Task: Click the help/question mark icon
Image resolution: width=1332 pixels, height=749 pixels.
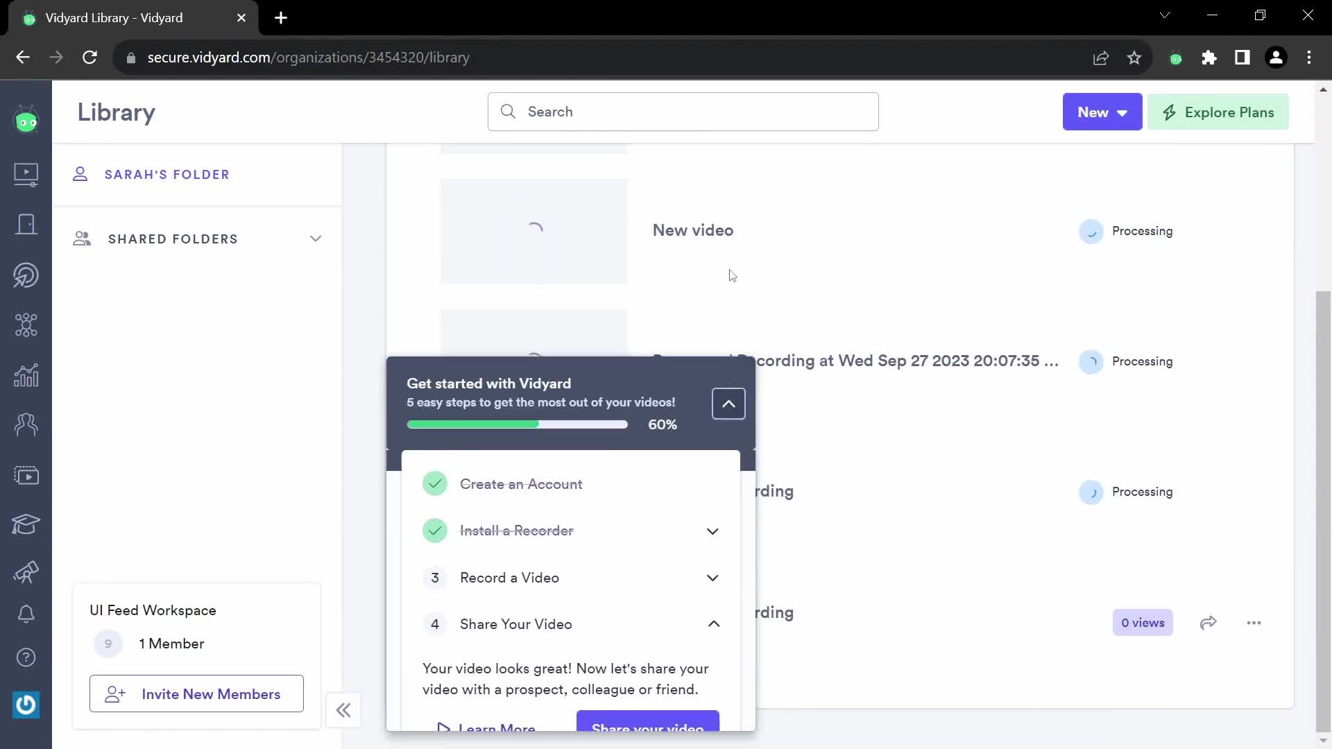Action: [x=26, y=657]
